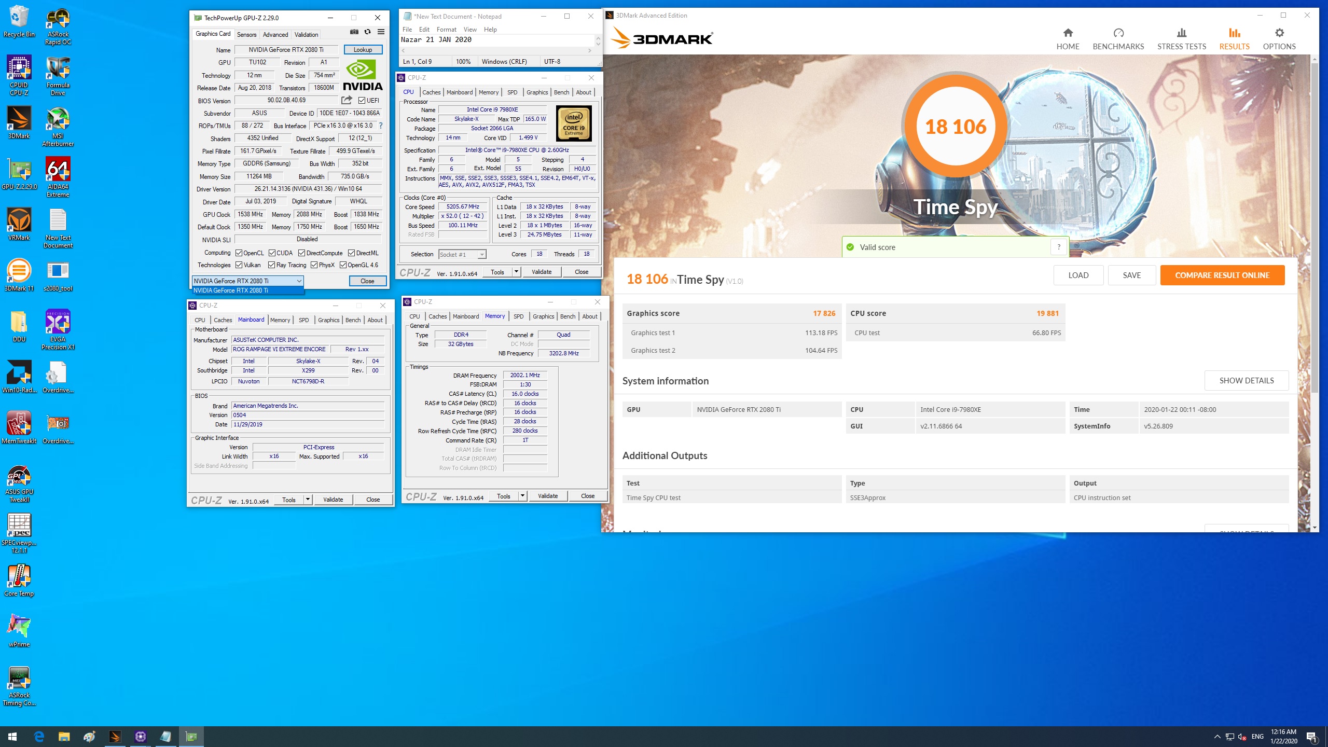
Task: Open 3DMark BENCHMARKS section
Action: coord(1118,39)
